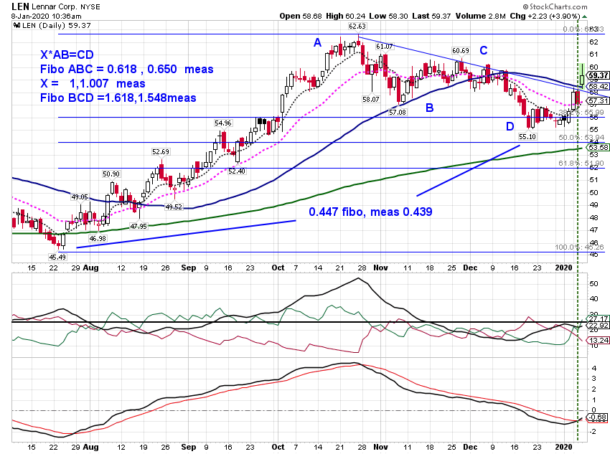Click the candlestick icon beside LEN (Daily)
Viewport: 610px width, 454px height.
pyautogui.click(x=17, y=26)
